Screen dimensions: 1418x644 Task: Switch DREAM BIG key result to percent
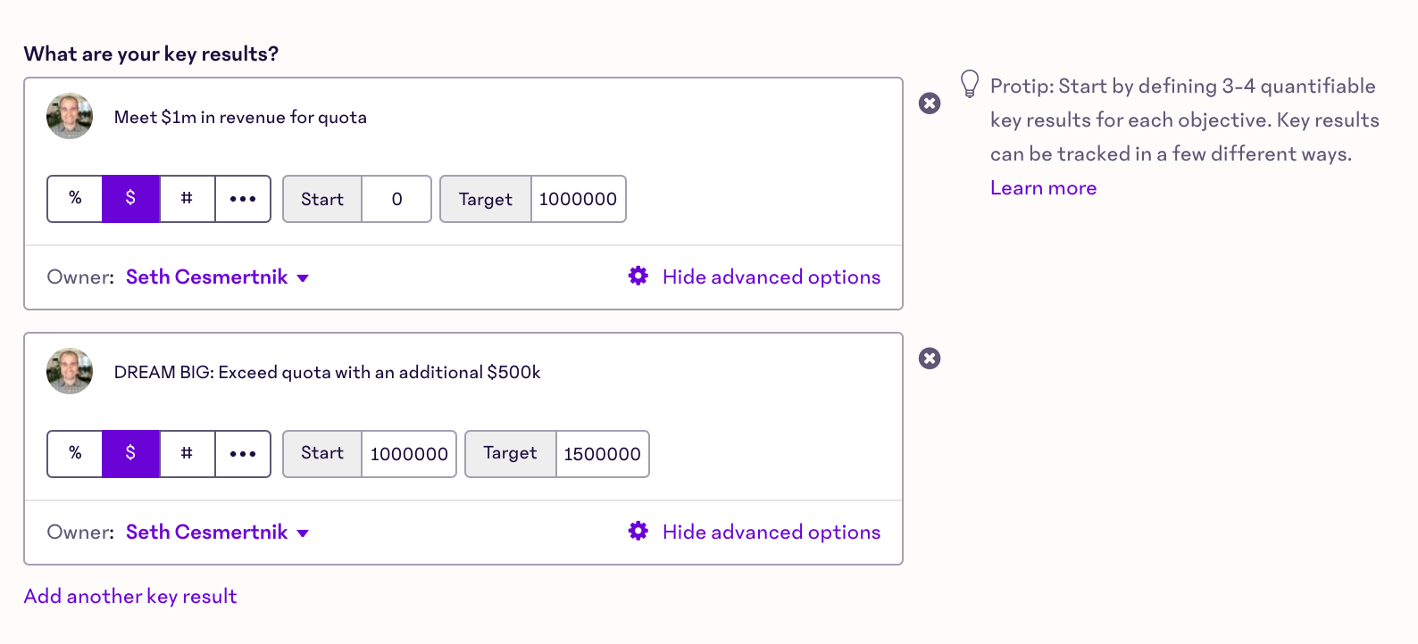point(75,453)
